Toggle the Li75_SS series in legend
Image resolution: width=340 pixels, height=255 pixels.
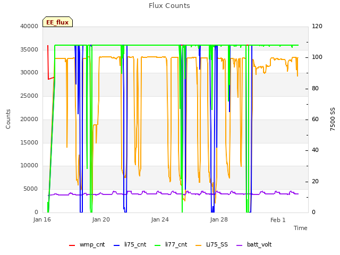[x=211, y=244]
